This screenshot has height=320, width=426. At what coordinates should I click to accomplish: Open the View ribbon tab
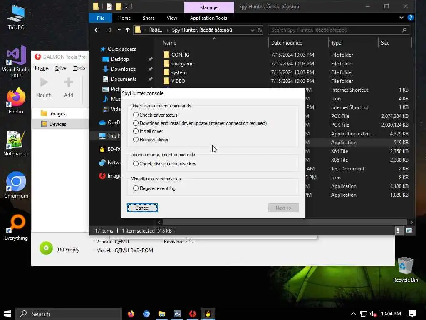pyautogui.click(x=172, y=18)
